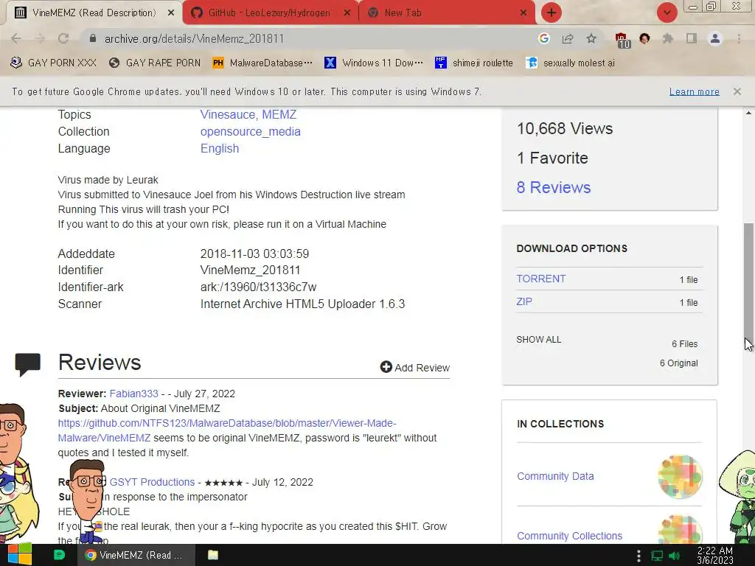Reload the archive.org page
755x566 pixels.
point(63,38)
